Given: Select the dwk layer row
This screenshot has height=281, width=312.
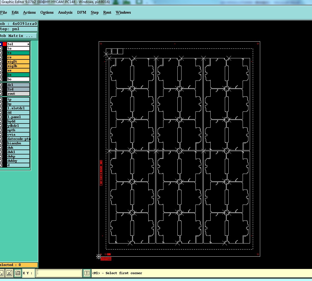Looking at the screenshot, I should 18,148.
